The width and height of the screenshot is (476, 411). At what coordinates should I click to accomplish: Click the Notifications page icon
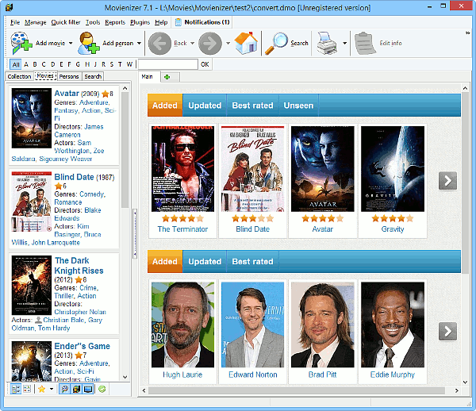(178, 22)
